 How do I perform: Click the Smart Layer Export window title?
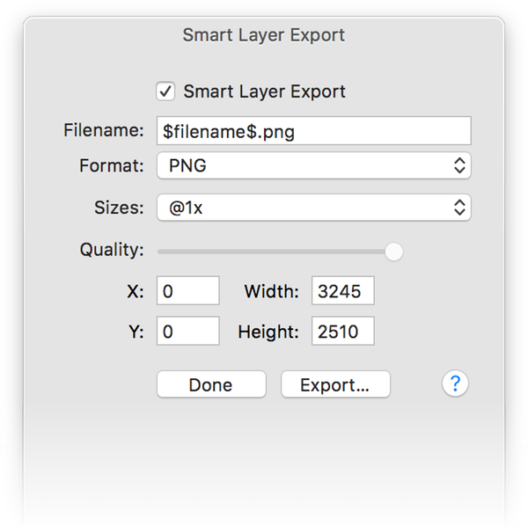263,35
